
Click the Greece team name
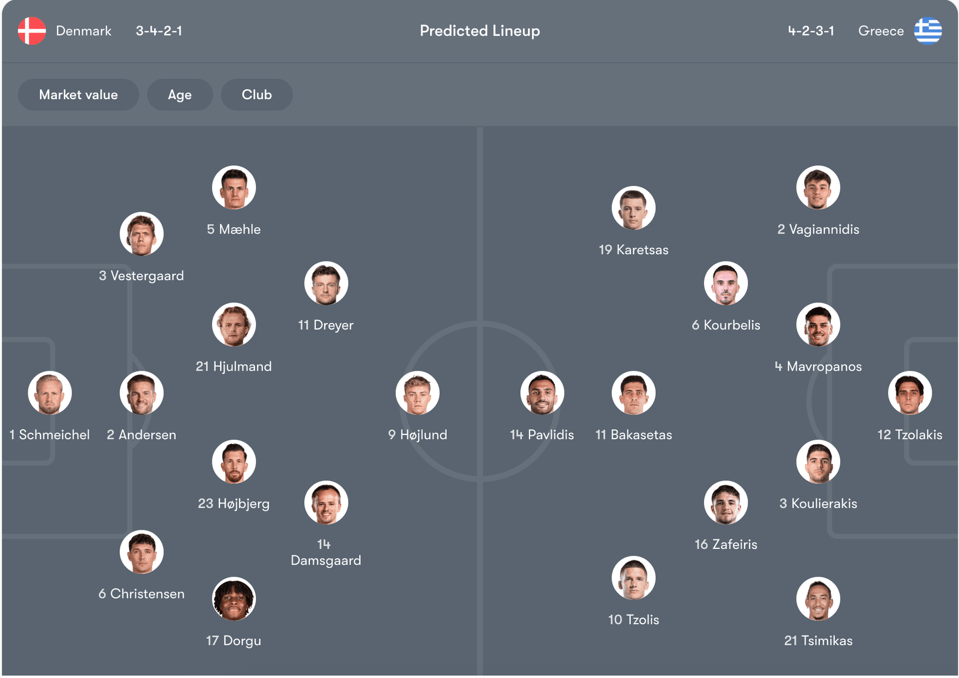coord(880,31)
